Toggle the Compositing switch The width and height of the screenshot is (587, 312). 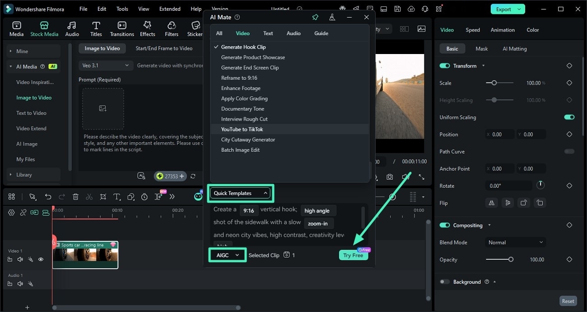tap(444, 225)
